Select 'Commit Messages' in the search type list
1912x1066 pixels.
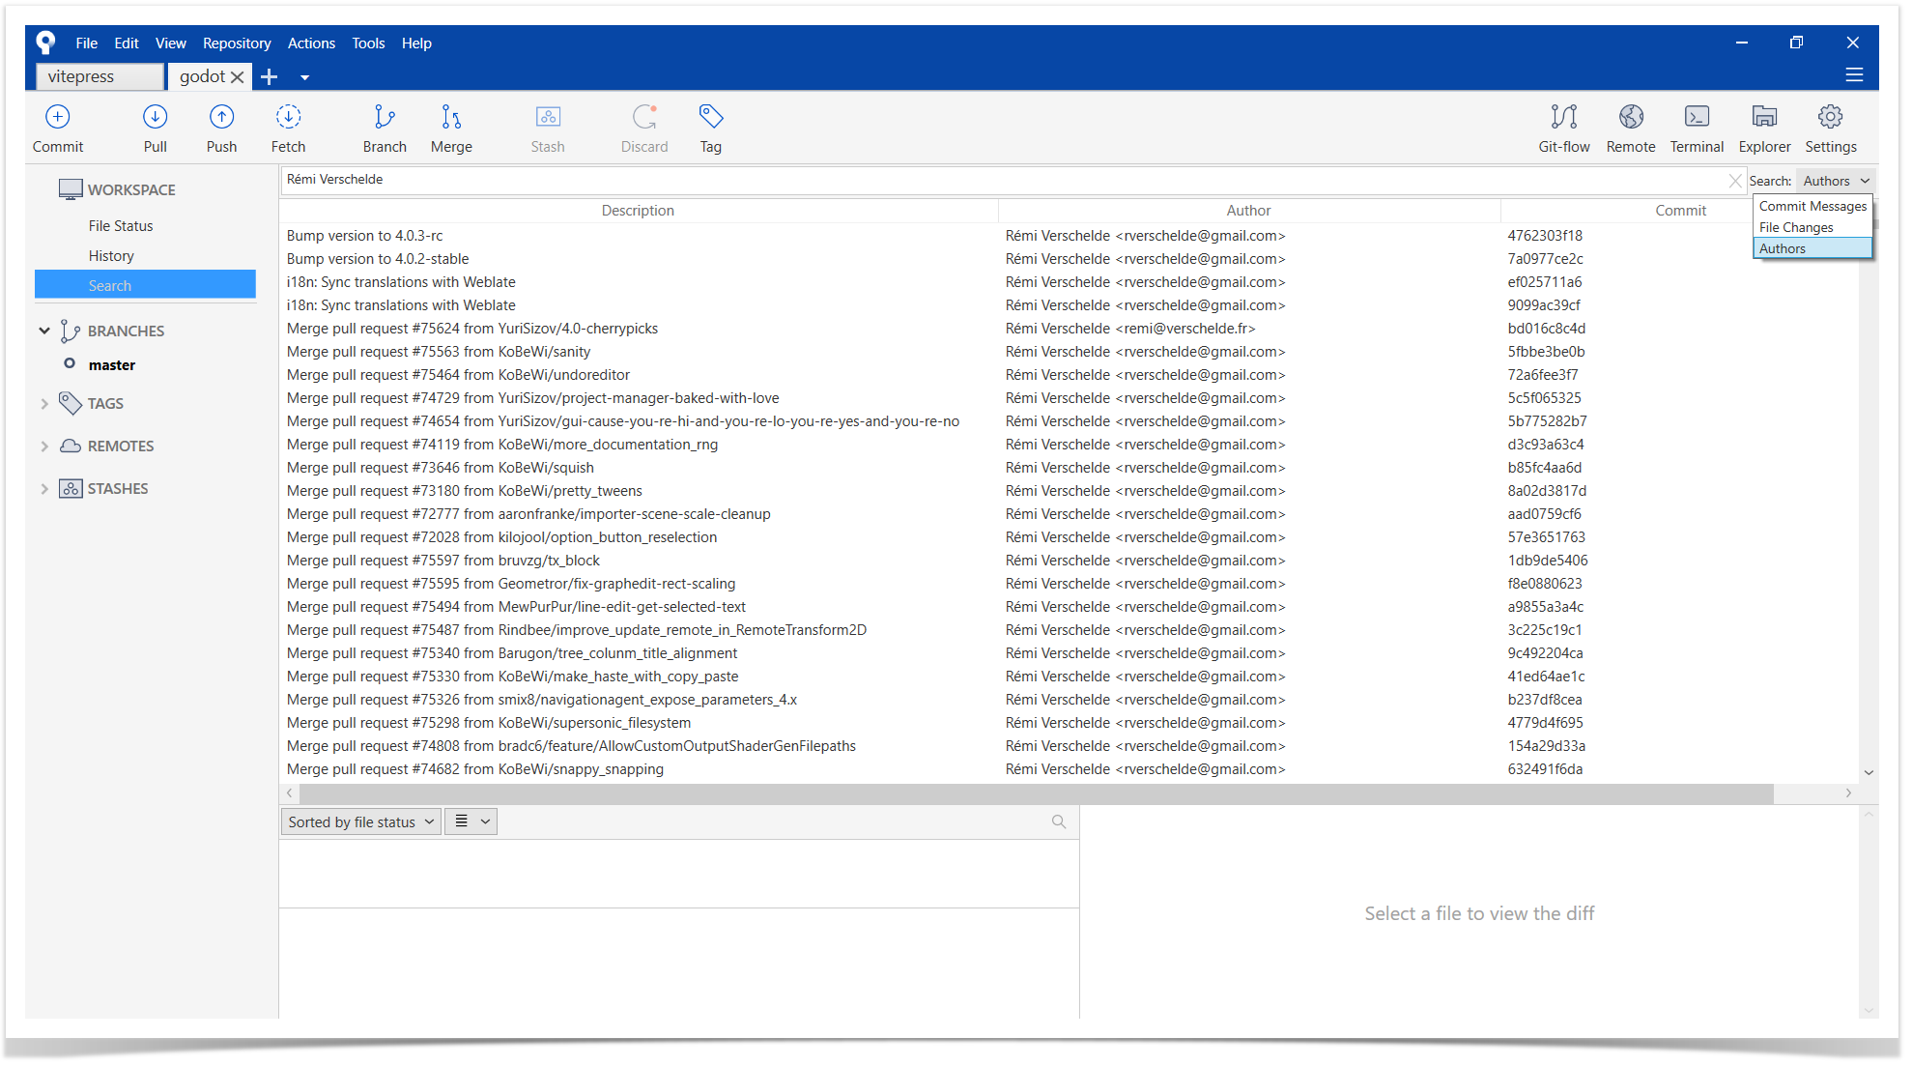click(1812, 206)
